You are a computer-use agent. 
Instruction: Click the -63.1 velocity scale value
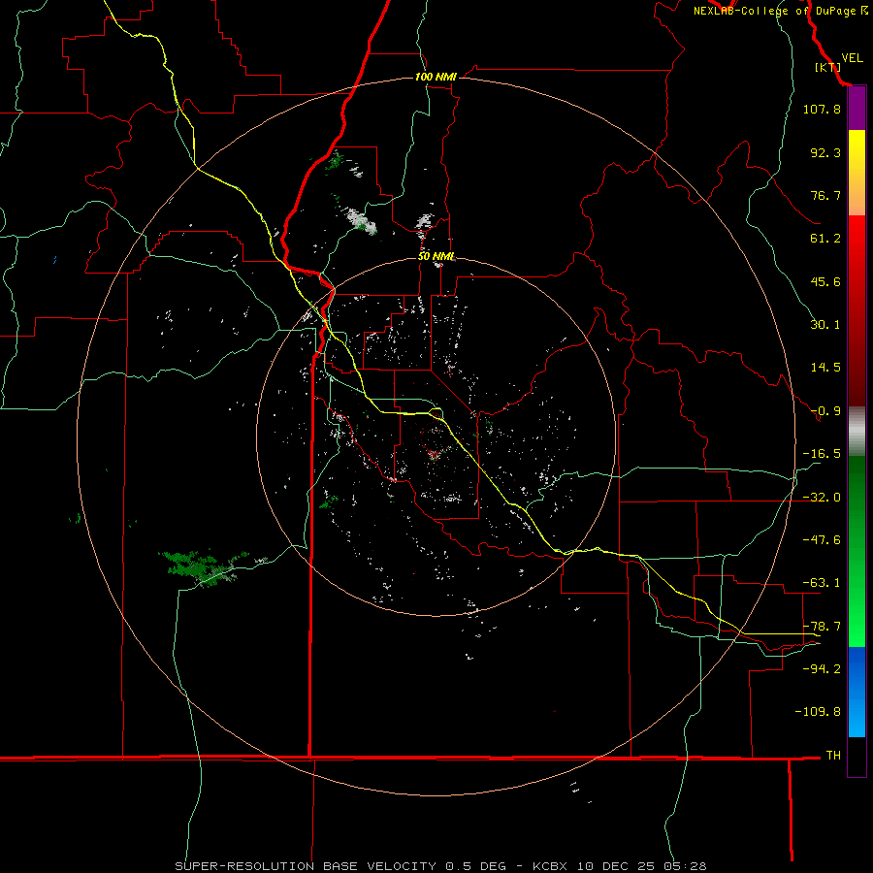(822, 583)
